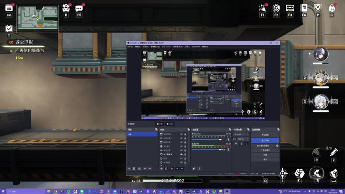Toggle visibility of the image source
This screenshot has width=345, height=194.
pos(182,159)
